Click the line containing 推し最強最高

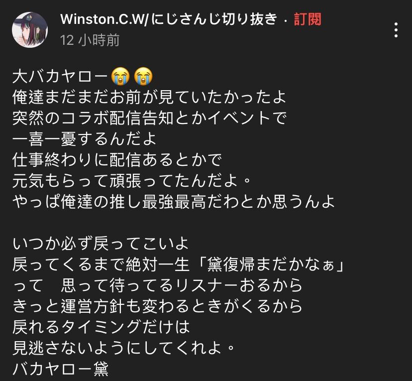pyautogui.click(x=174, y=202)
